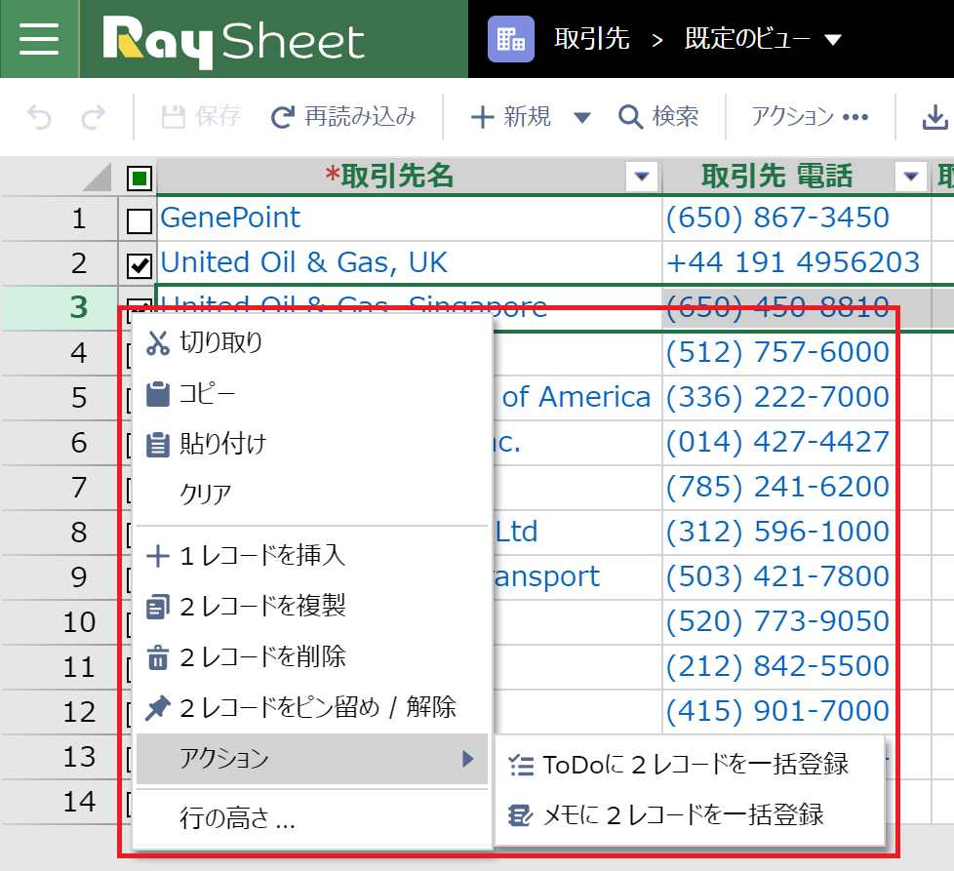Choose 2 レコードを複製 menu item
Viewport: 954px width, 871px height.
[x=311, y=606]
